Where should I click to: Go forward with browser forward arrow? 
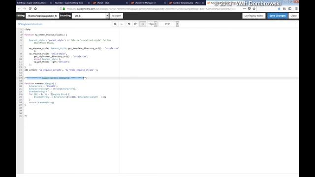[25, 9]
